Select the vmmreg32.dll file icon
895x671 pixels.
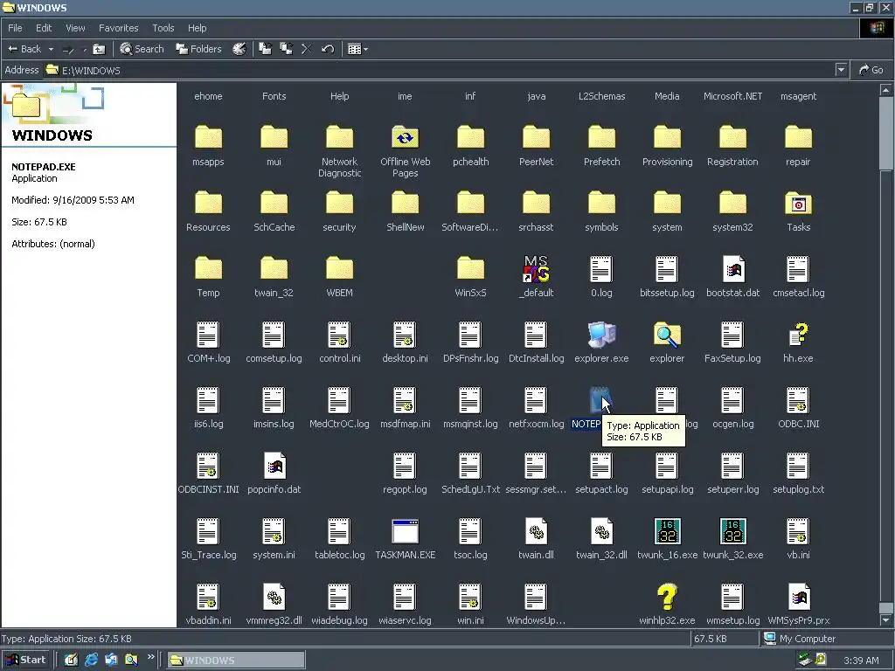point(274,598)
